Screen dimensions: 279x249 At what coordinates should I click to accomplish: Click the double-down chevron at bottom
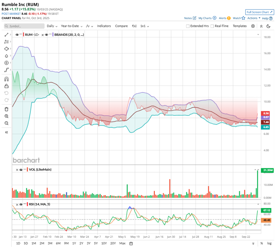[x=253, y=243]
